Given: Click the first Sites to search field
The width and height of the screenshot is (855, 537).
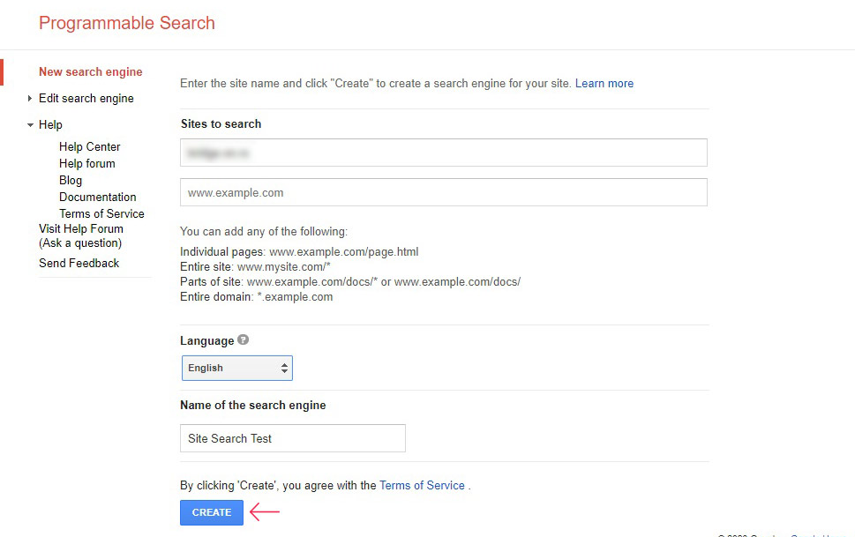Looking at the screenshot, I should click(443, 153).
